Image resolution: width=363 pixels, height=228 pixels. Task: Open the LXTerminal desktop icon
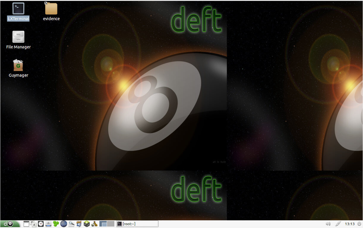coord(18,12)
